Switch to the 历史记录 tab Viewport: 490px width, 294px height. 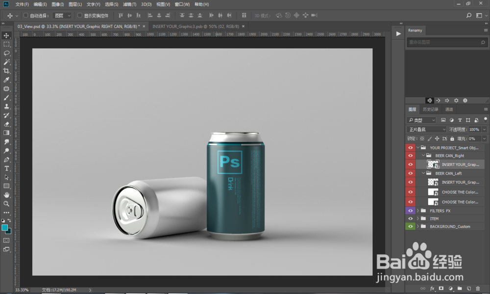[x=430, y=109]
